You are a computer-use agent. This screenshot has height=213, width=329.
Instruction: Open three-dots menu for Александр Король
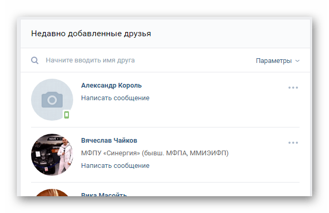[x=293, y=88]
